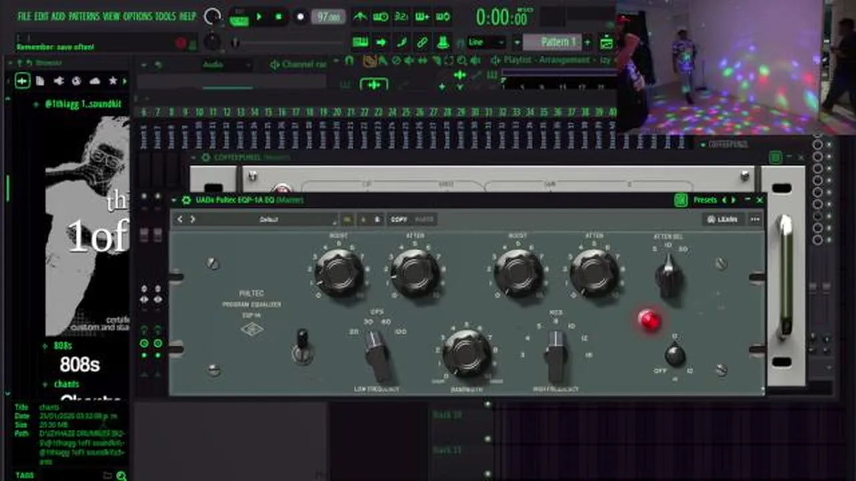Image resolution: width=856 pixels, height=481 pixels.
Task: Select the playlist draw pencil tool
Action: [369, 61]
